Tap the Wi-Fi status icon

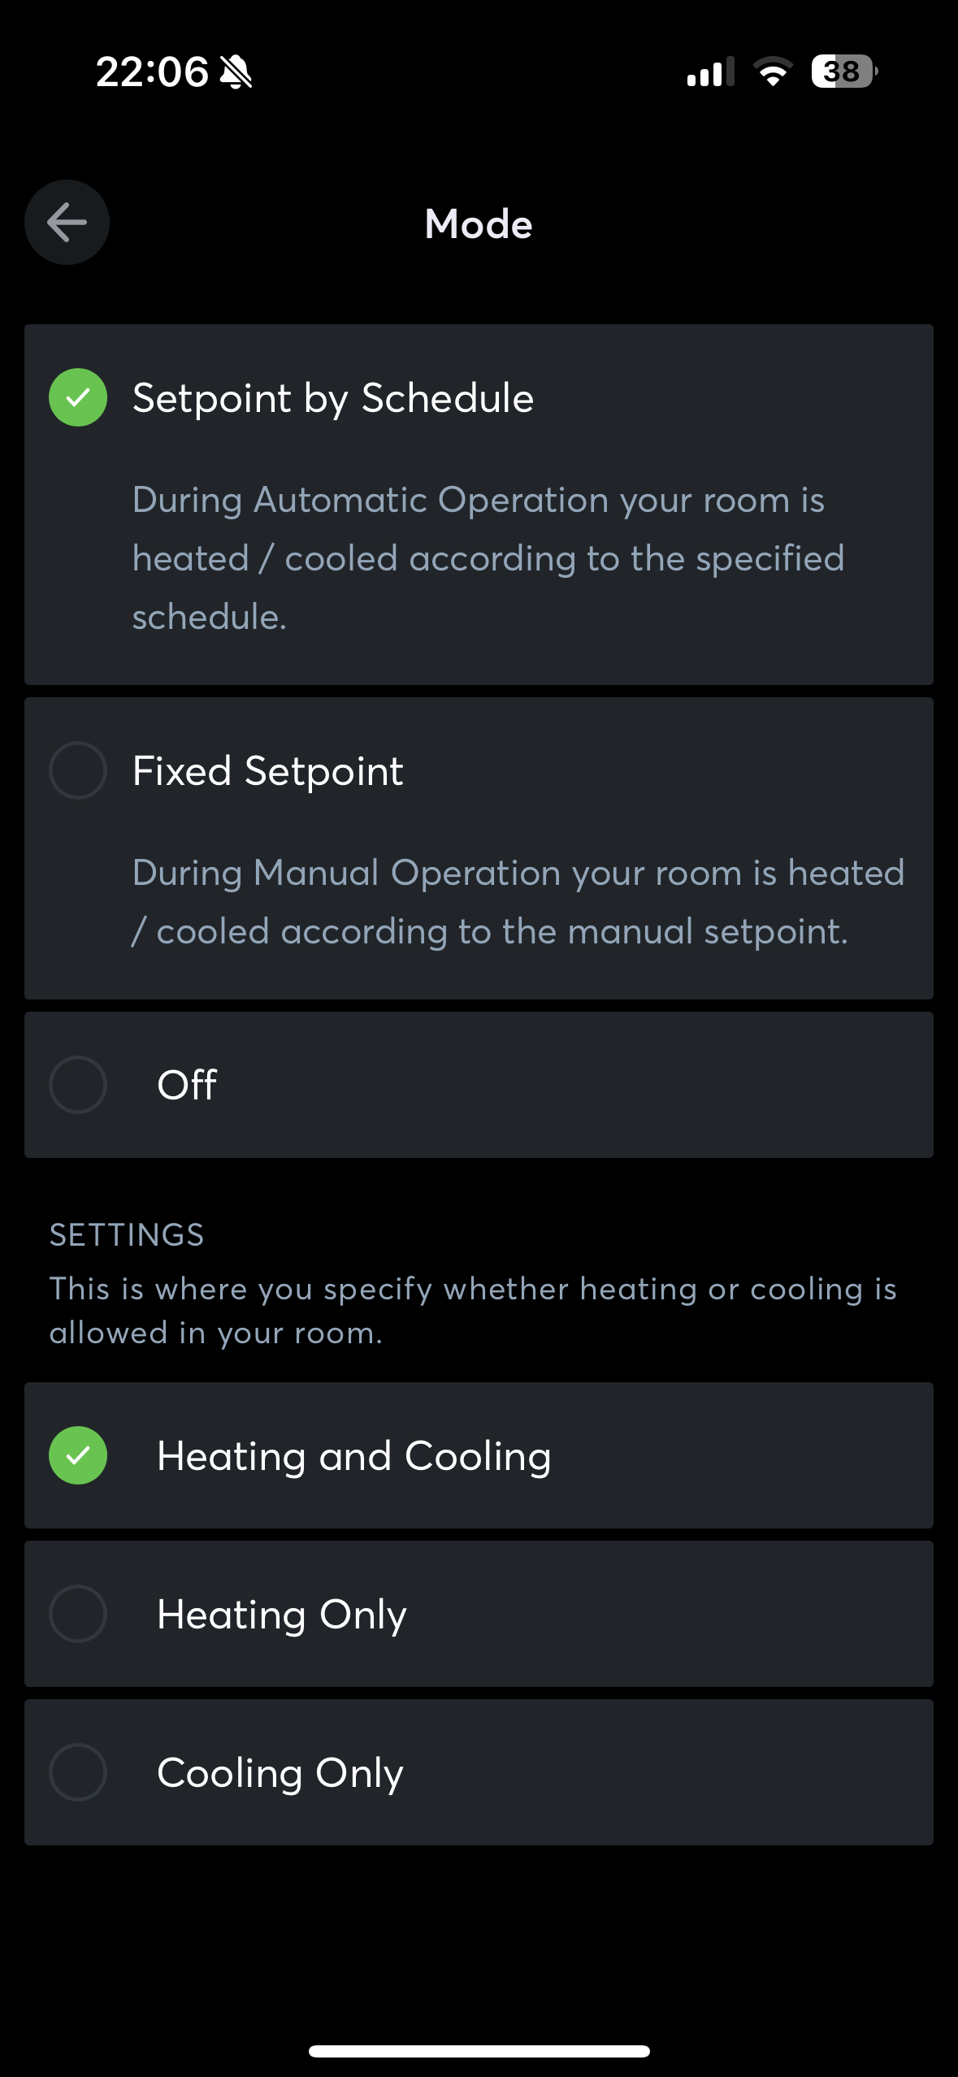[772, 72]
